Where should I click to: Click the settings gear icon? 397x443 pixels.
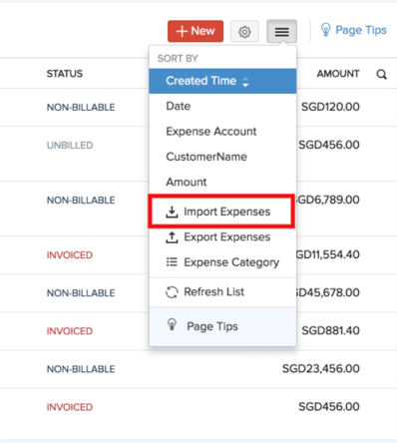coord(244,32)
